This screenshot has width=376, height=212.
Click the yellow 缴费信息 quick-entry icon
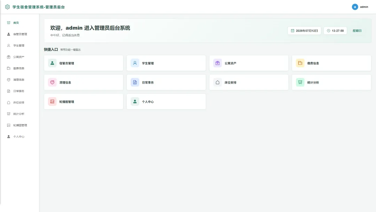click(300, 63)
